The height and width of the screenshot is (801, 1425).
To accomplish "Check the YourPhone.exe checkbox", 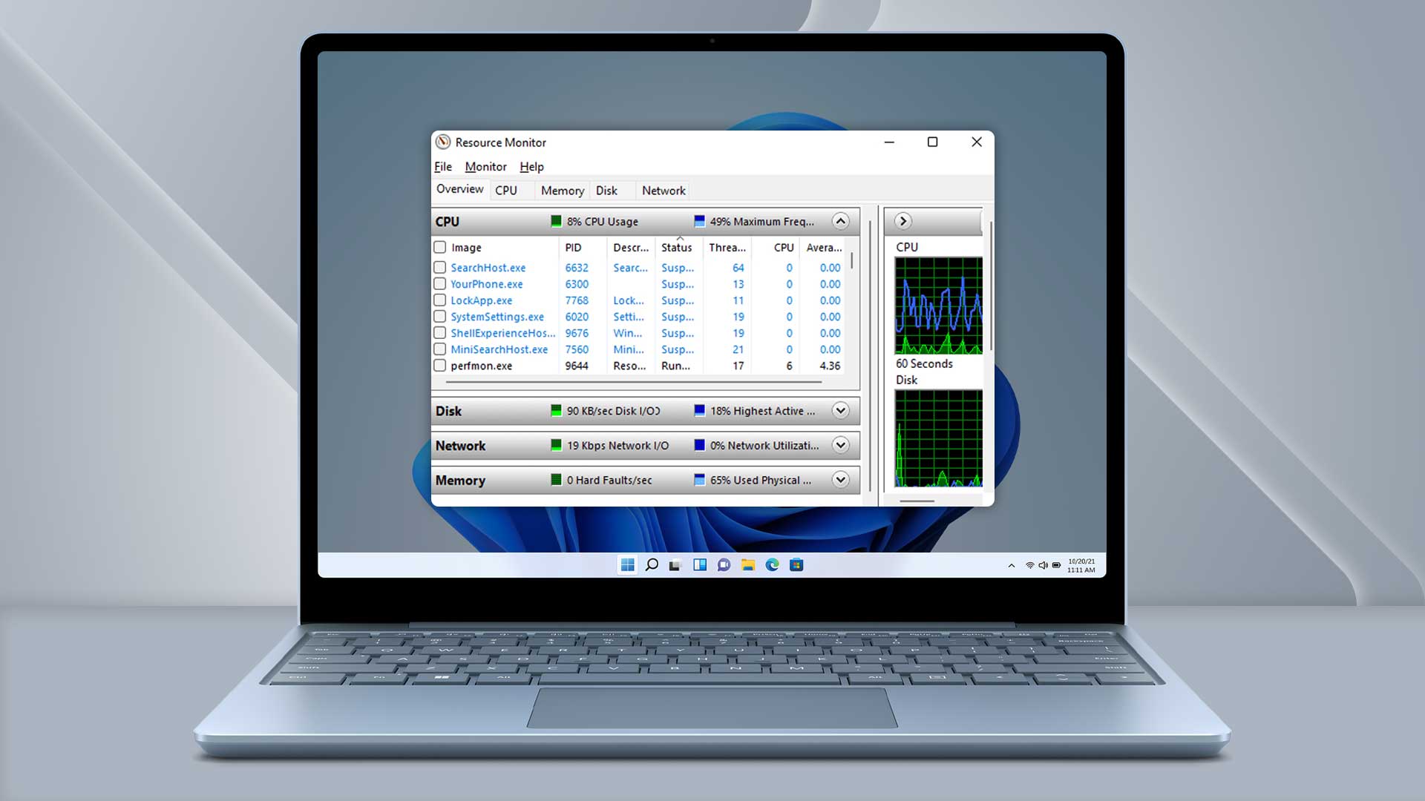I will (439, 283).
